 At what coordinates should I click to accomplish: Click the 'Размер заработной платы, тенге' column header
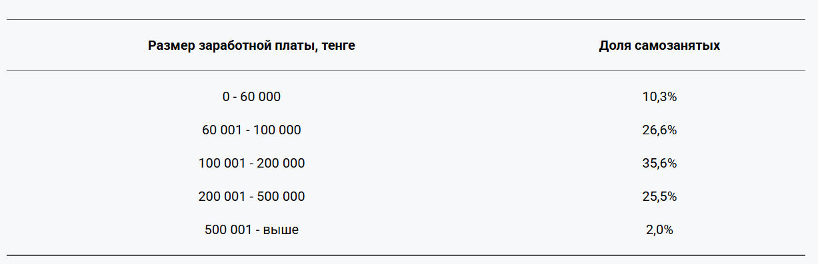(x=251, y=46)
